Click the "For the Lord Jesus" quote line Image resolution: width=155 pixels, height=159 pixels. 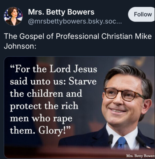click(x=53, y=69)
